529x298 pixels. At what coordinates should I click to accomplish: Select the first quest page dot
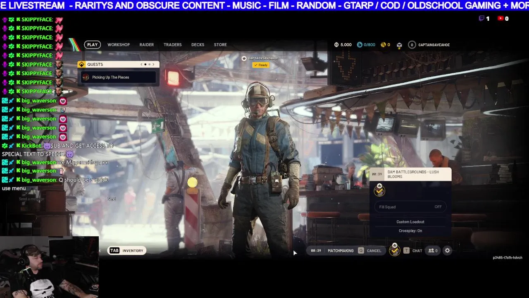pos(145,64)
